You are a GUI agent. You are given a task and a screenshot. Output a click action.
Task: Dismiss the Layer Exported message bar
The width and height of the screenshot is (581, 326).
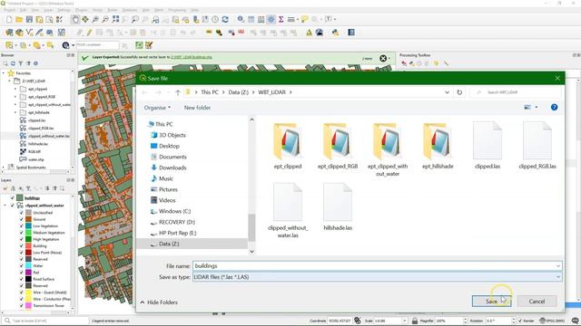[x=383, y=58]
